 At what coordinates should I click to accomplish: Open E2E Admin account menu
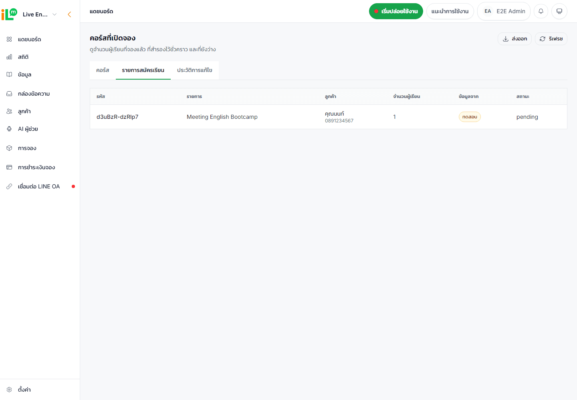pyautogui.click(x=504, y=11)
